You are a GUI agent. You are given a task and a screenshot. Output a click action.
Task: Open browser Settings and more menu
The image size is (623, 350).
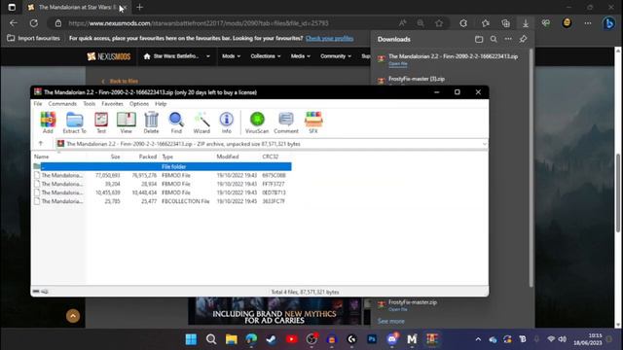588,23
